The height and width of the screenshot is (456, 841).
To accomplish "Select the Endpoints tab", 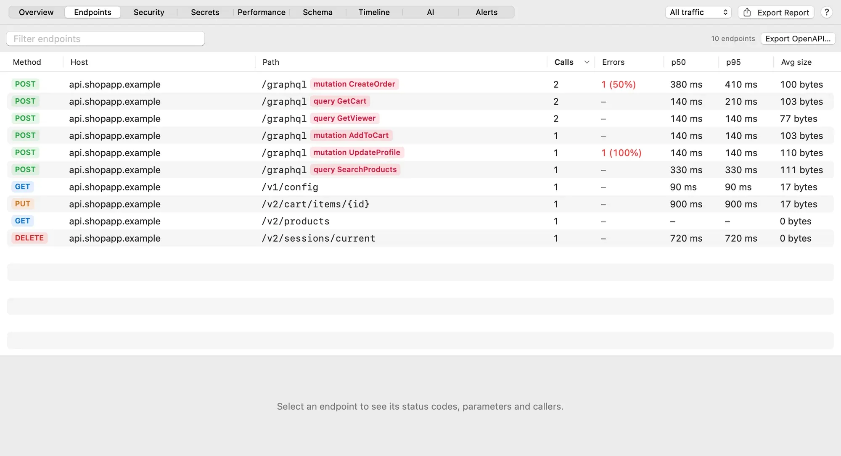I will click(x=93, y=12).
